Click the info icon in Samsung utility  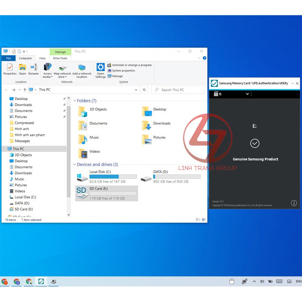294,203
